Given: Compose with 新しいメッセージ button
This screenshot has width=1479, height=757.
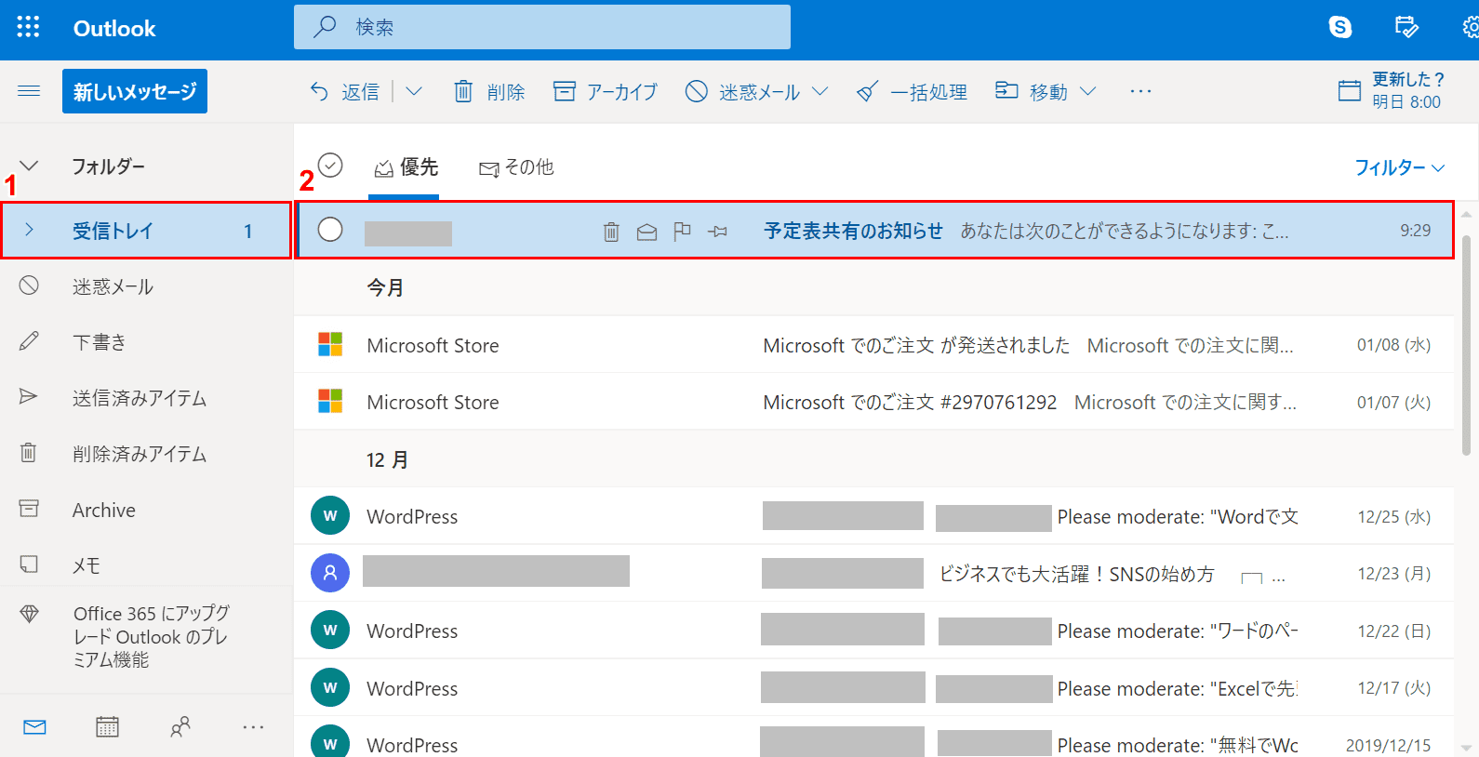Looking at the screenshot, I should click(x=135, y=91).
